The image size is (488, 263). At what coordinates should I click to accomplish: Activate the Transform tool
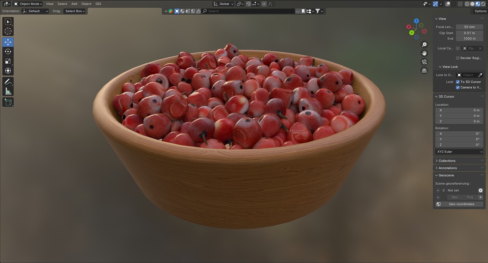click(8, 71)
